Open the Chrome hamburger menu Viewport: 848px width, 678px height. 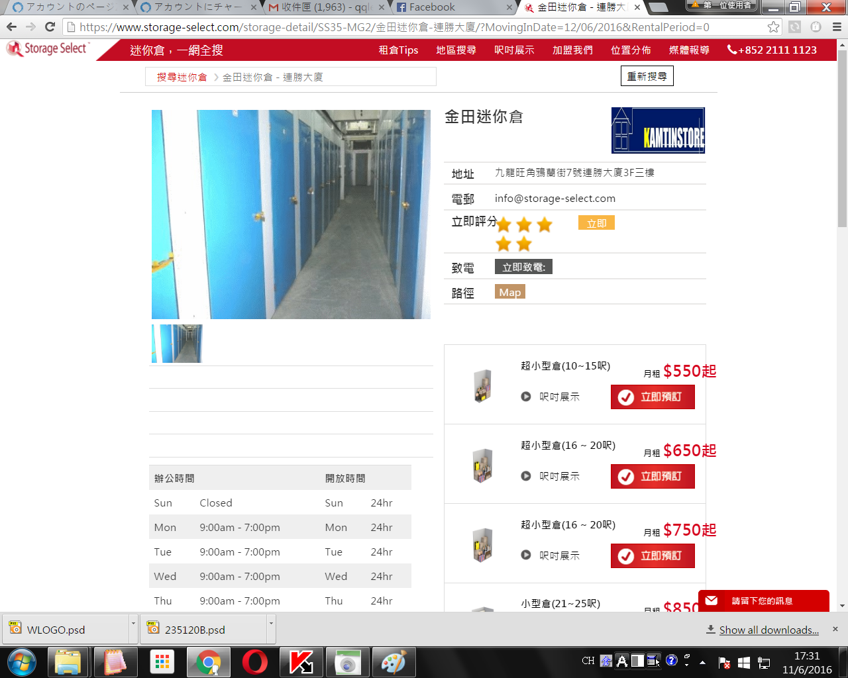click(x=836, y=27)
